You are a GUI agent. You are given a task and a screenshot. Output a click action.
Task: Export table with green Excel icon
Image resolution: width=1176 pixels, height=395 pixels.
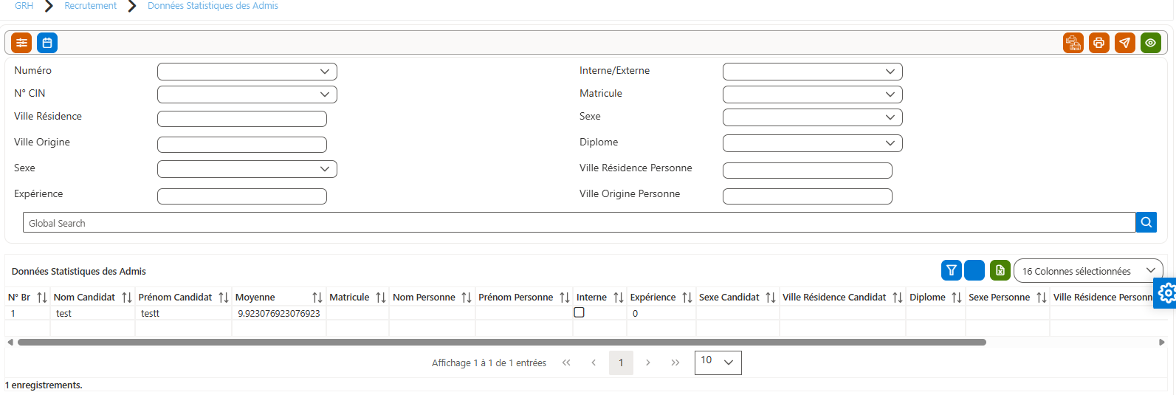1000,270
